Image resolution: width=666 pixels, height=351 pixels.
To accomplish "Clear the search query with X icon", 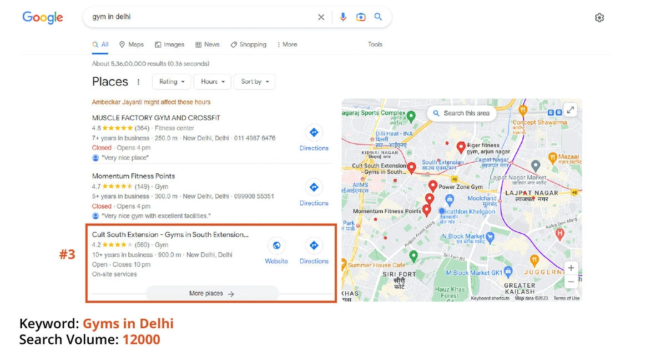I will pyautogui.click(x=321, y=17).
